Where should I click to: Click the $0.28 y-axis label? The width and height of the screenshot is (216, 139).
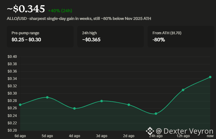12,101
